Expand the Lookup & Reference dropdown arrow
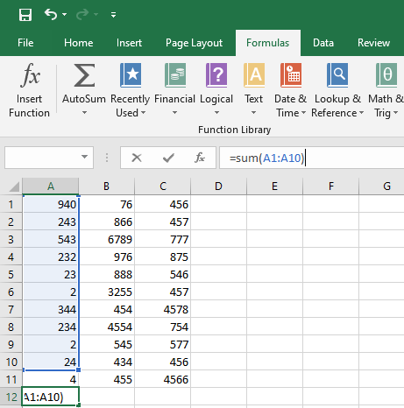The image size is (404, 408). 361,113
